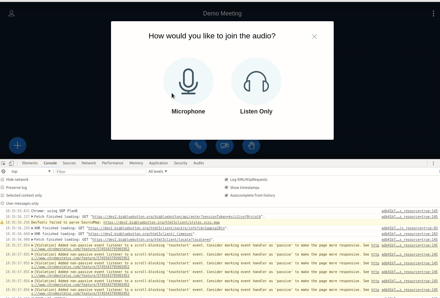
Task: Open the user list panel icon
Action: pos(11,13)
